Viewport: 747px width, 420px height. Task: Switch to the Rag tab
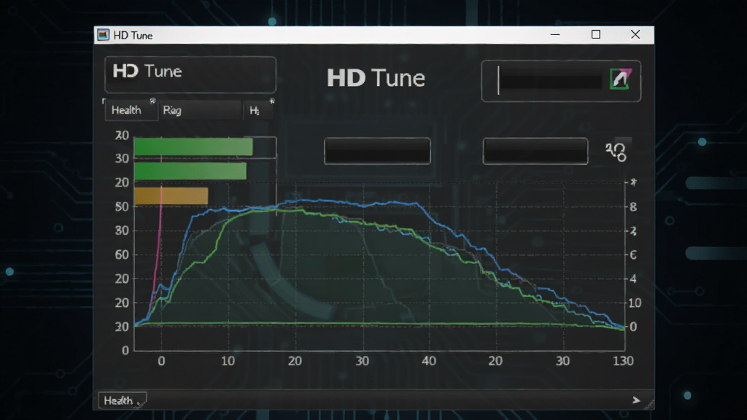point(200,110)
